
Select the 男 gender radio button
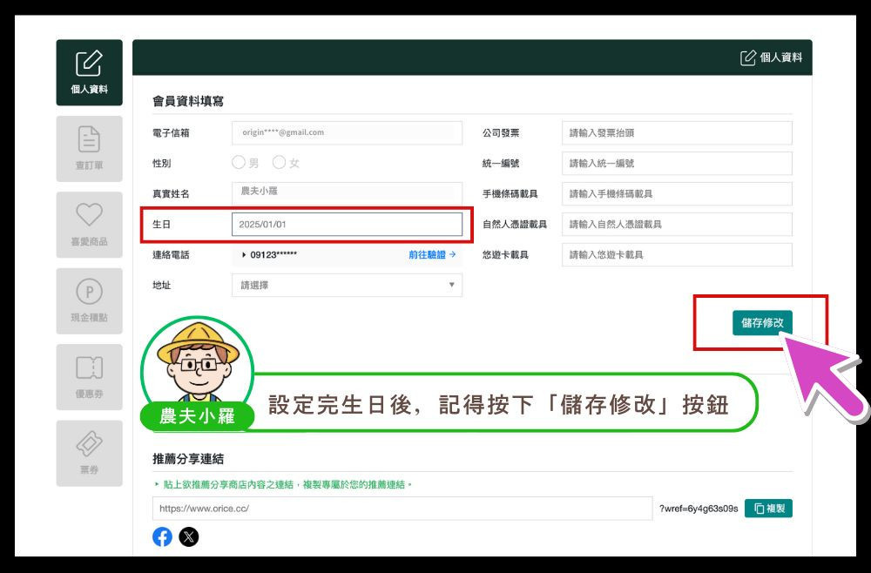(239, 163)
